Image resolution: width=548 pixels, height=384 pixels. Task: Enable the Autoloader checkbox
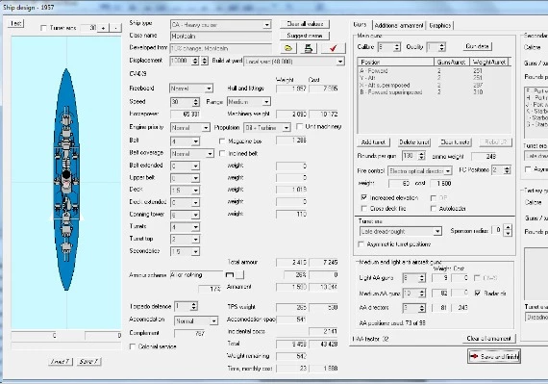[434, 209]
